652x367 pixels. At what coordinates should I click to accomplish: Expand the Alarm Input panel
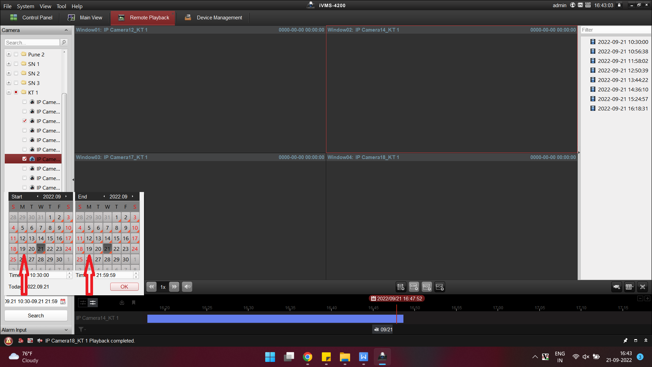click(x=66, y=330)
